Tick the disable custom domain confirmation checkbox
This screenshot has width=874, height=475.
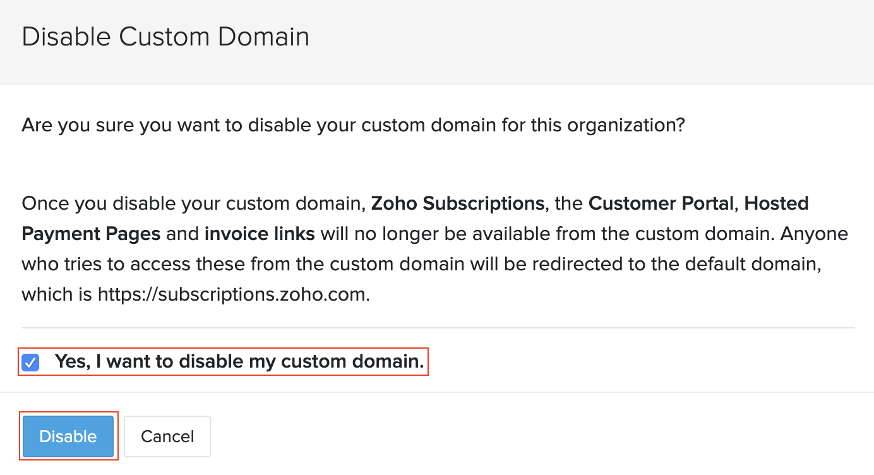pyautogui.click(x=30, y=363)
